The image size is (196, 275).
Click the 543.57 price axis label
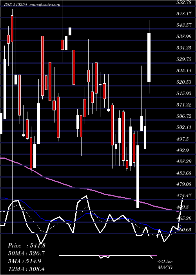[x=184, y=25]
